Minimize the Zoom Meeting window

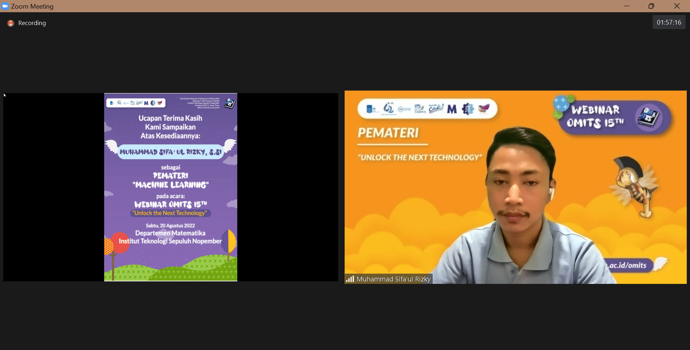(626, 6)
